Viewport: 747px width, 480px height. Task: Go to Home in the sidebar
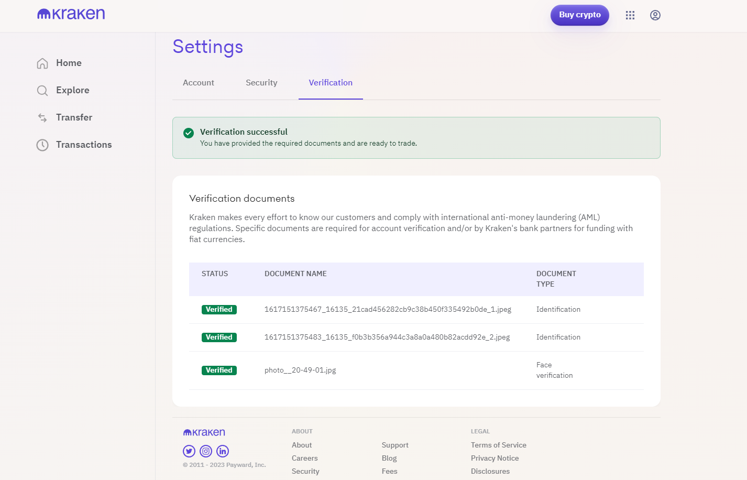(69, 63)
